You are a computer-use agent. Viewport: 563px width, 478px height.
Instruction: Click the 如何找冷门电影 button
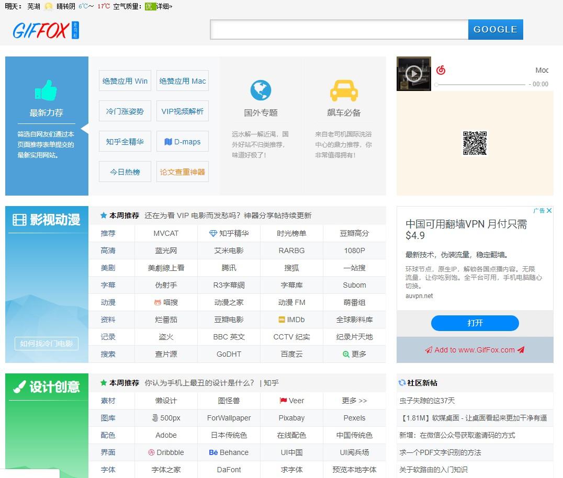(47, 344)
